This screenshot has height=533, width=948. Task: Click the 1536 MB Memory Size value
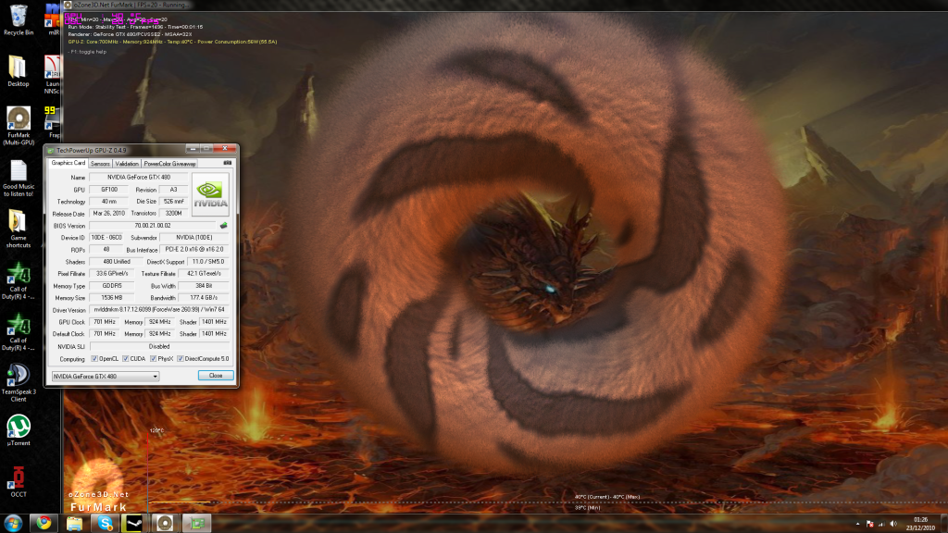(112, 298)
